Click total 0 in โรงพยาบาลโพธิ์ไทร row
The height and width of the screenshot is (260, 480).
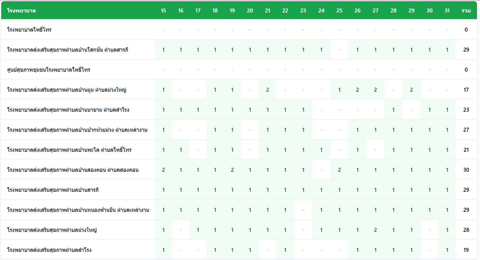point(466,29)
